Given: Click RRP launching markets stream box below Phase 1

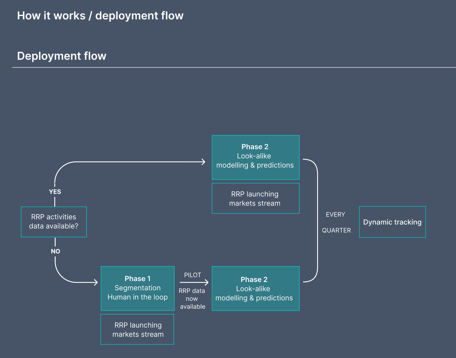Looking at the screenshot, I should (137, 329).
